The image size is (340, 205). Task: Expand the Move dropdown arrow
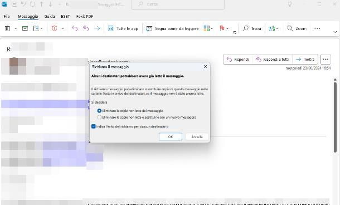point(41,28)
